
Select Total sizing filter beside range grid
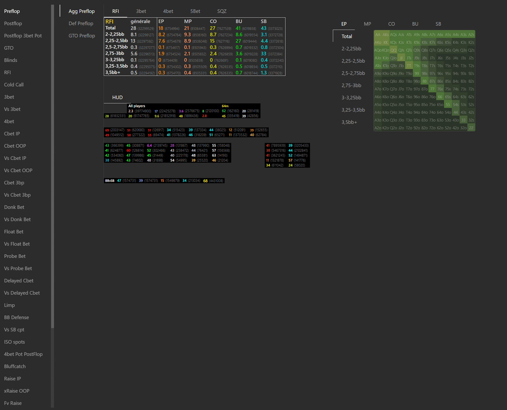coord(347,36)
